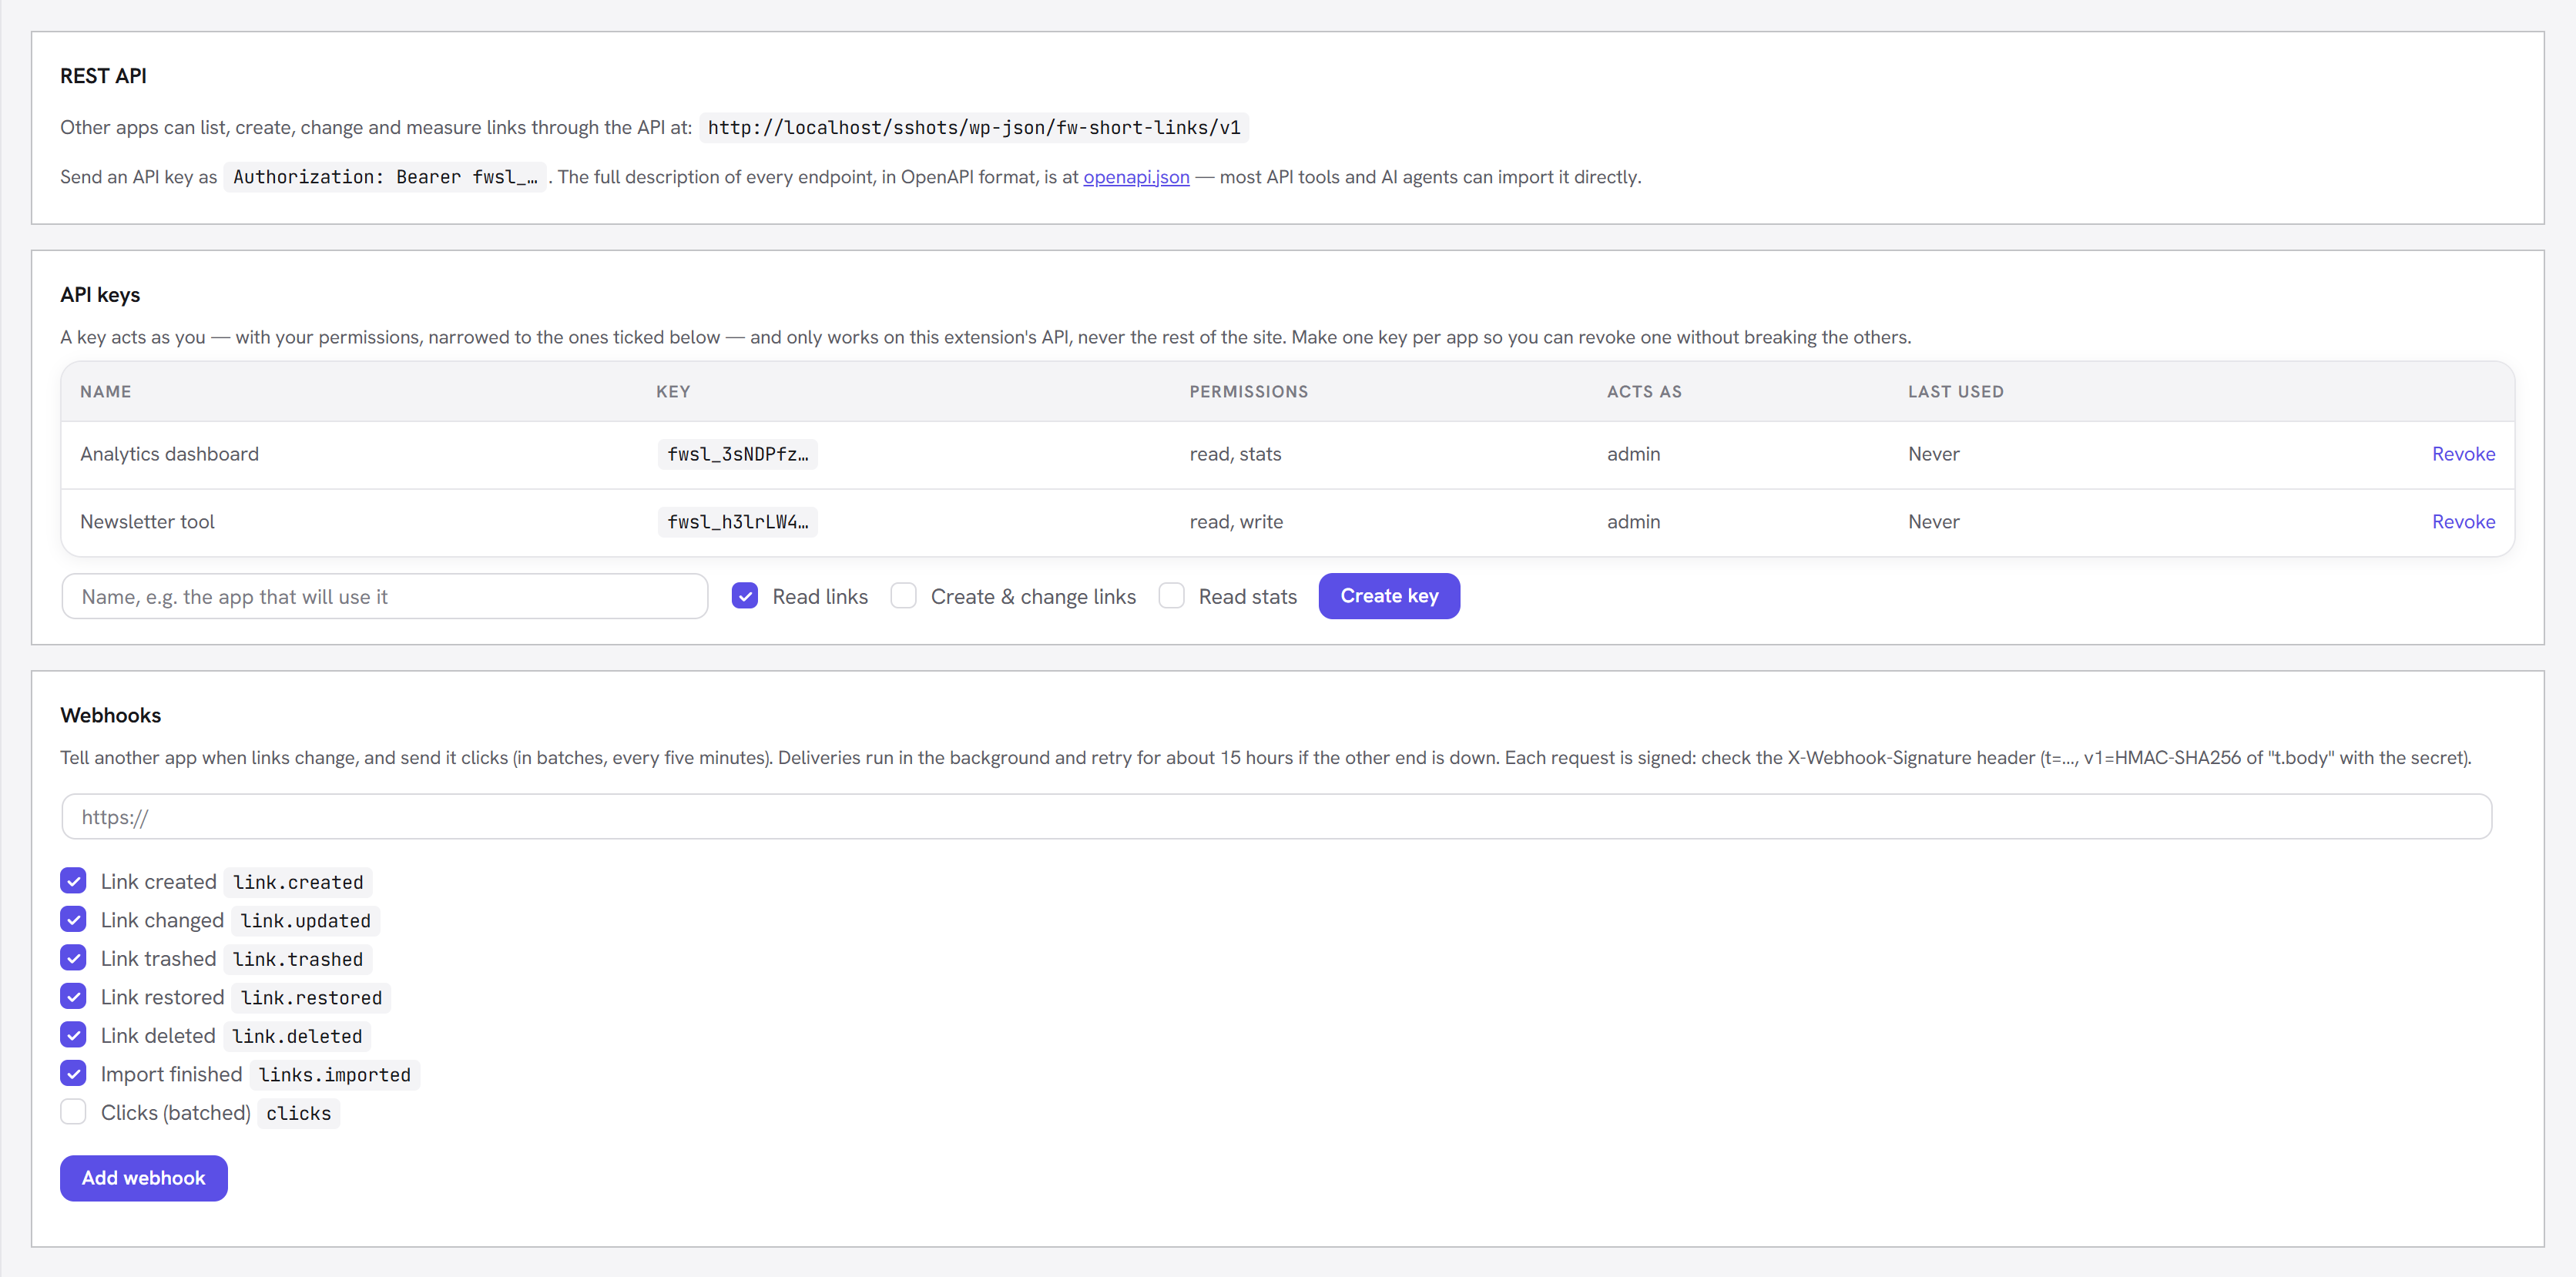
Task: Click the Add webhook button
Action: pos(144,1178)
